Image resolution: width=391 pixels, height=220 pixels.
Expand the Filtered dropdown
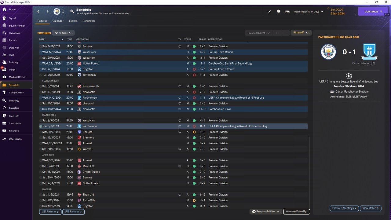tap(301, 33)
